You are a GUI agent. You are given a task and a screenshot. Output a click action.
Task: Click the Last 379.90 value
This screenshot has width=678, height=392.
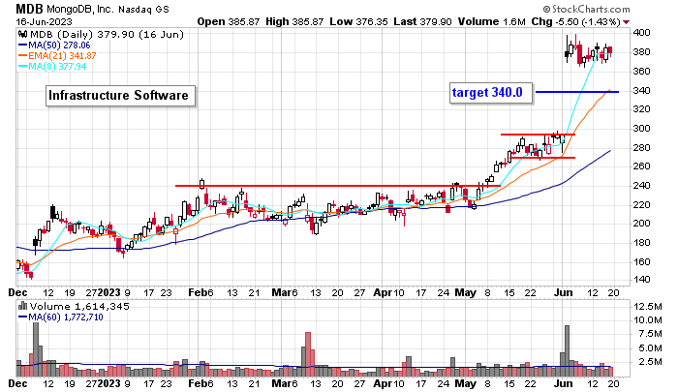422,21
